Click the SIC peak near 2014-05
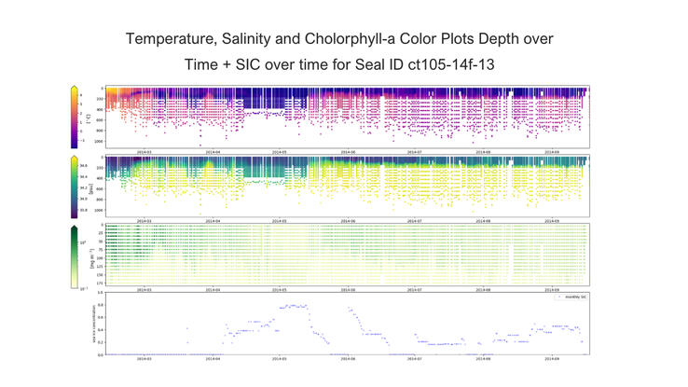 [296, 306]
